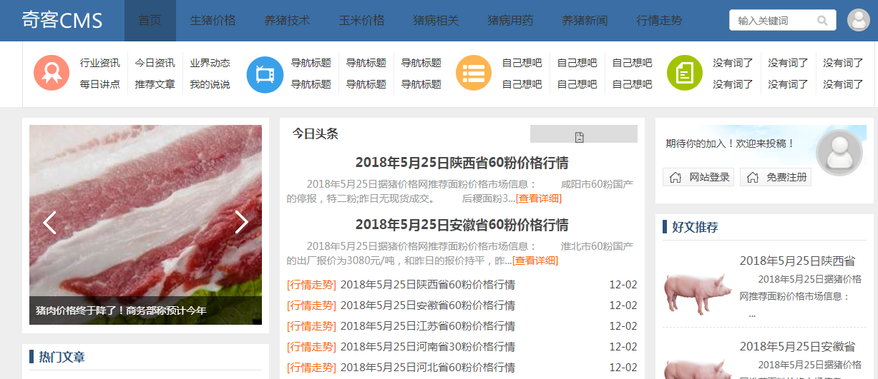This screenshot has width=878, height=379.
Task: Click the orange award ribbon category icon
Action: point(52,74)
